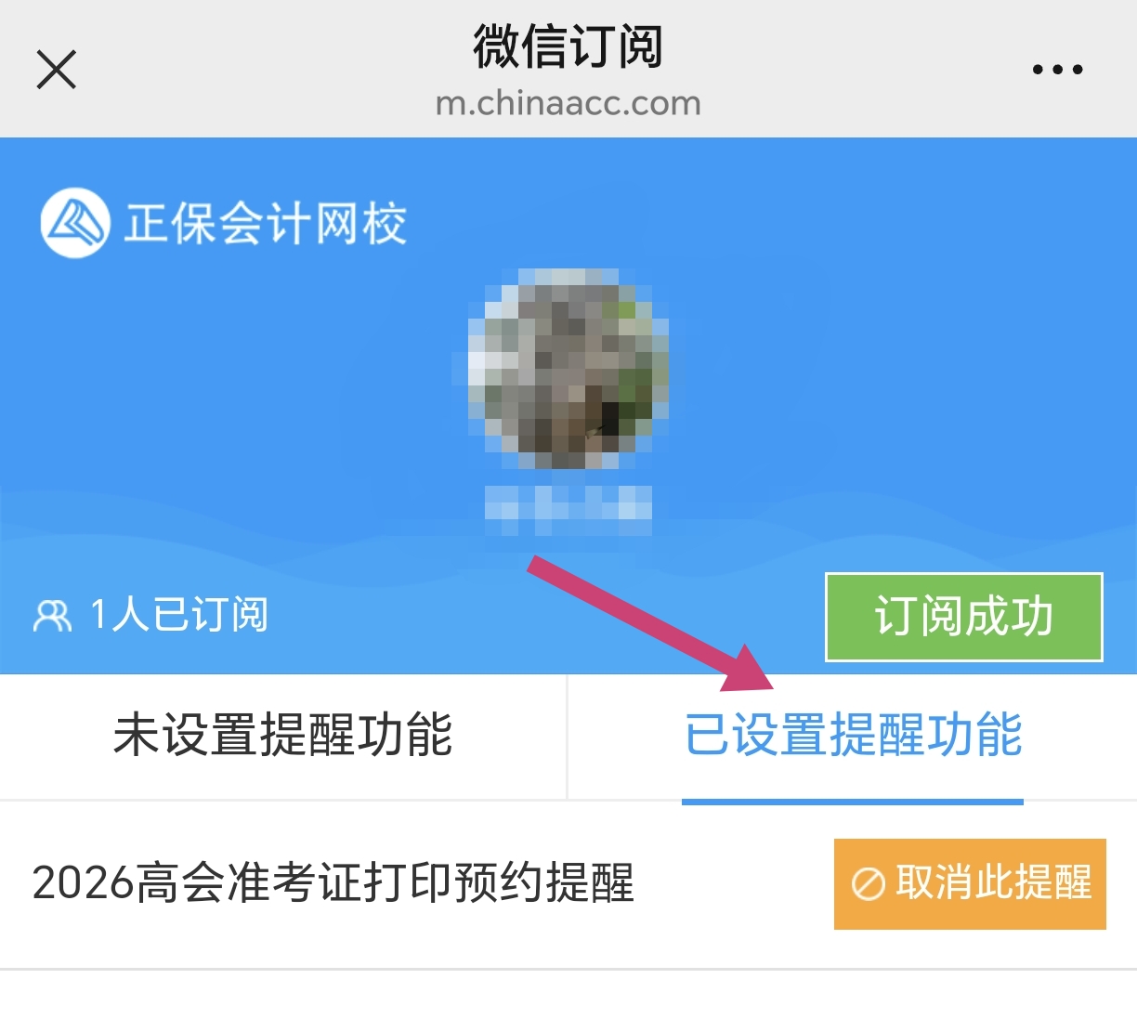The height and width of the screenshot is (1031, 1137).
Task: Open the pixelated user avatar
Action: 568,369
